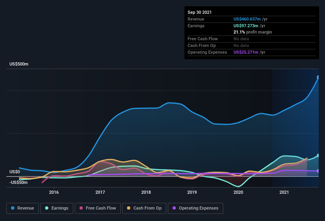
Task: Select the Earnings data point marker at chart end
Action: click(x=318, y=155)
